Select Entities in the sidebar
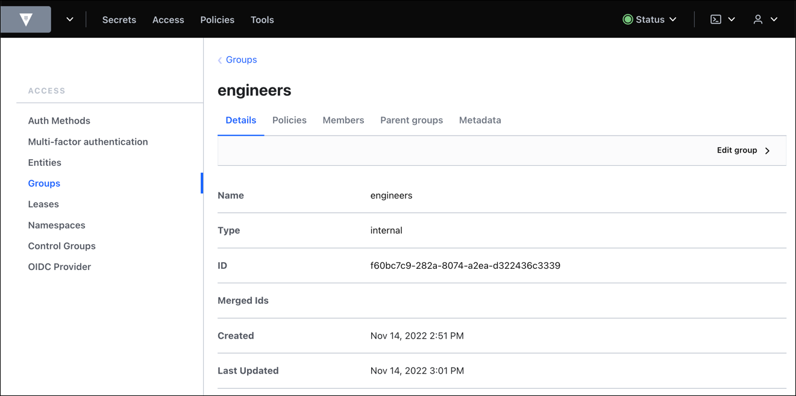The height and width of the screenshot is (396, 796). tap(45, 162)
